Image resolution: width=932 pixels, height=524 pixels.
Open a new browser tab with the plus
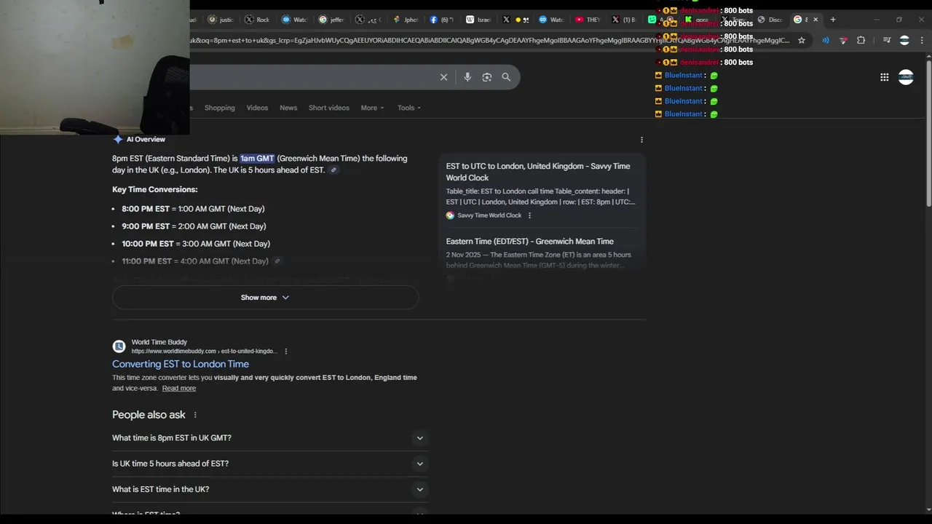[x=833, y=20]
